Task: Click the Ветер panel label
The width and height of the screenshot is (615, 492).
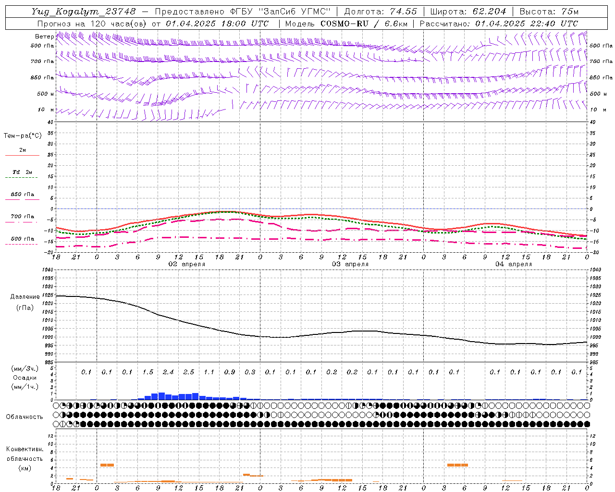Action: pos(44,37)
